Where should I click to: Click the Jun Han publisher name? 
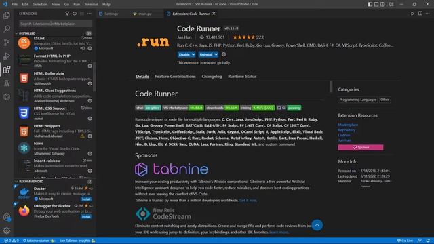pyautogui.click(x=184, y=37)
